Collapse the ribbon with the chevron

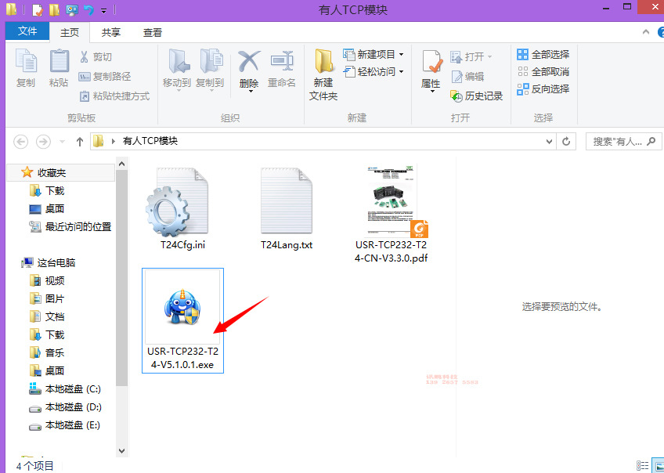tap(646, 32)
